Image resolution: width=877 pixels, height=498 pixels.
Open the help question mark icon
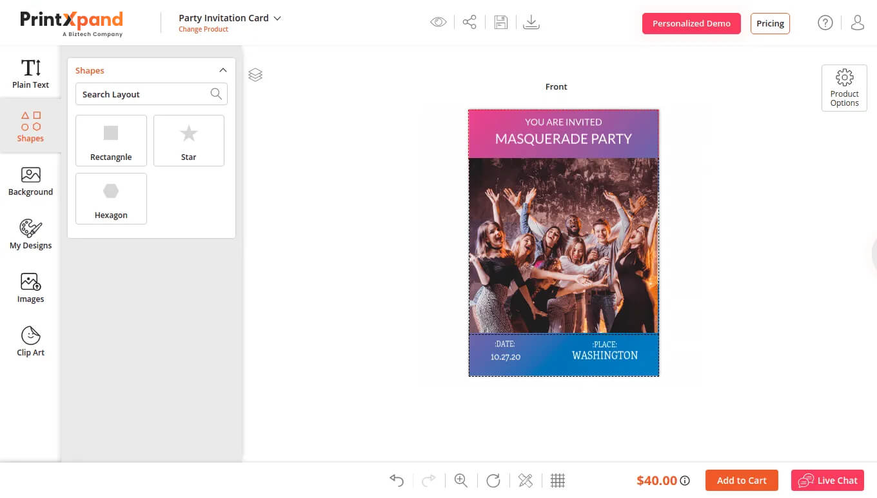pos(825,23)
